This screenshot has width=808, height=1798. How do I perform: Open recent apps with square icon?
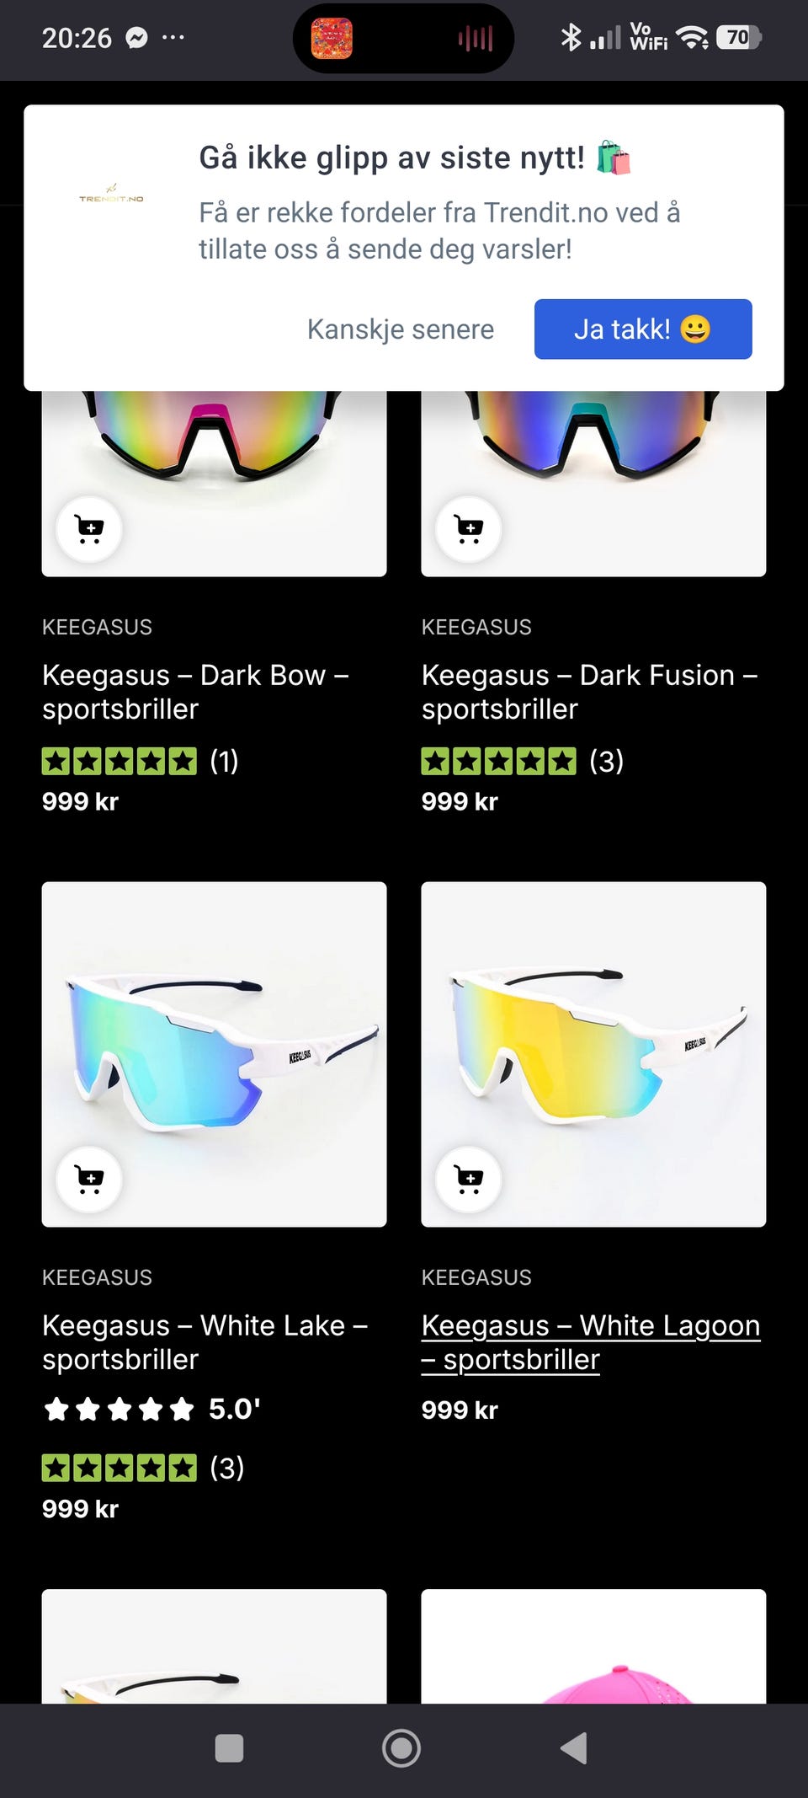229,1748
